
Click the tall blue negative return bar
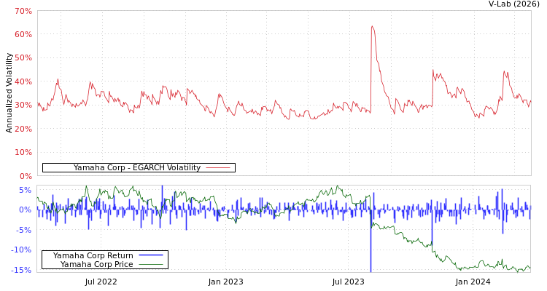371,247
